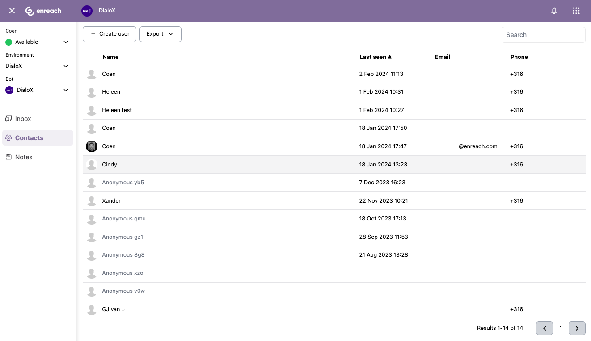Click the Enreach logo
This screenshot has height=341, width=591.
[43, 11]
